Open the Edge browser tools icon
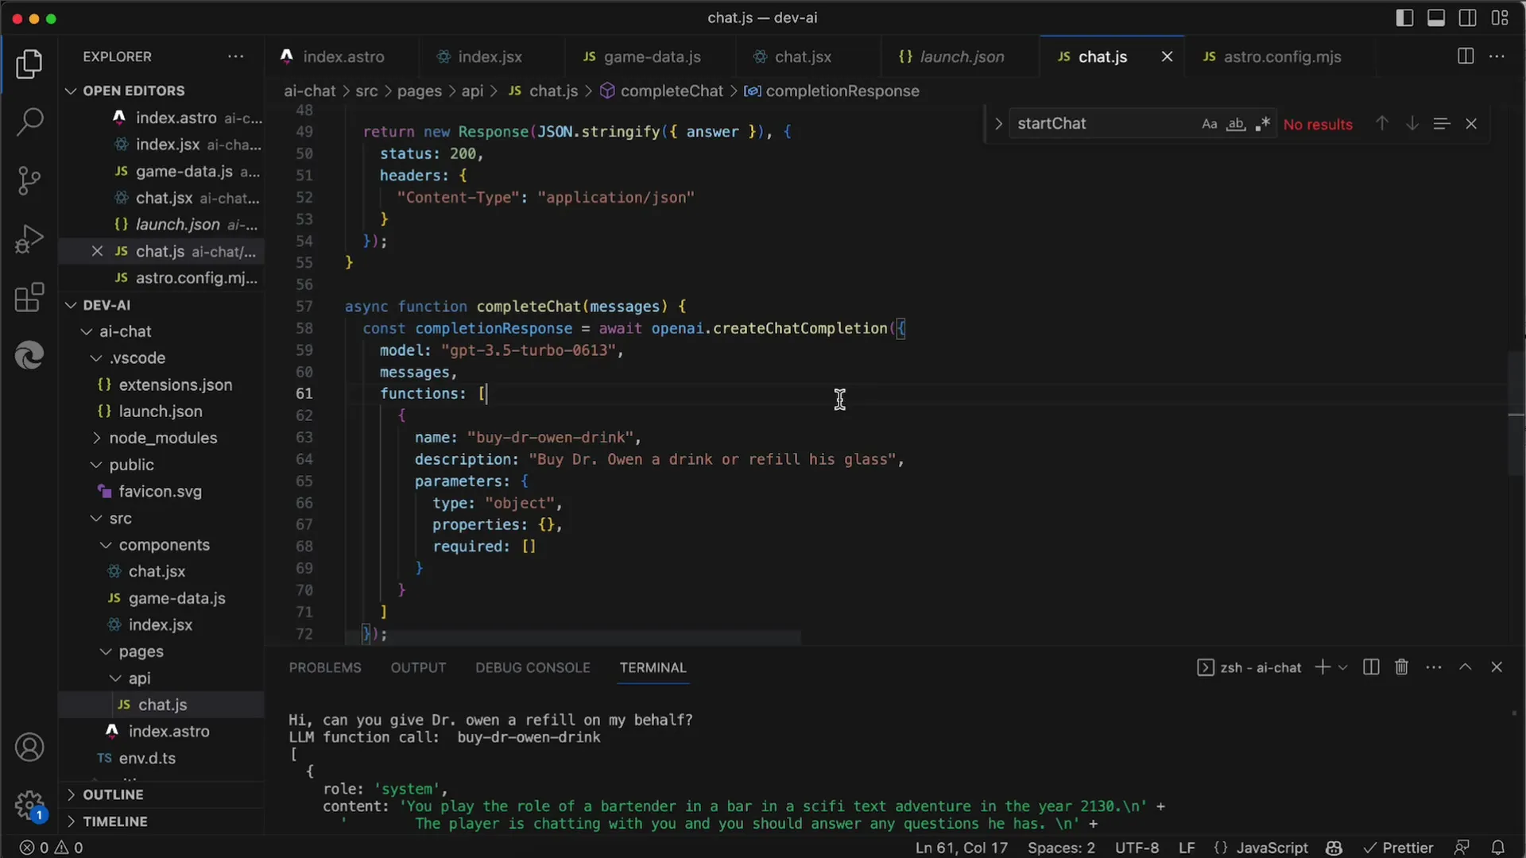The width and height of the screenshot is (1526, 858). (x=29, y=355)
